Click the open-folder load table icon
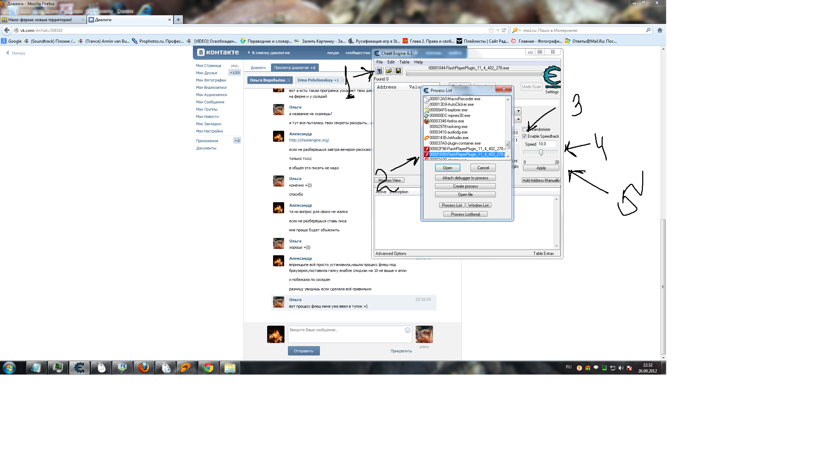824x463 pixels. (x=389, y=71)
